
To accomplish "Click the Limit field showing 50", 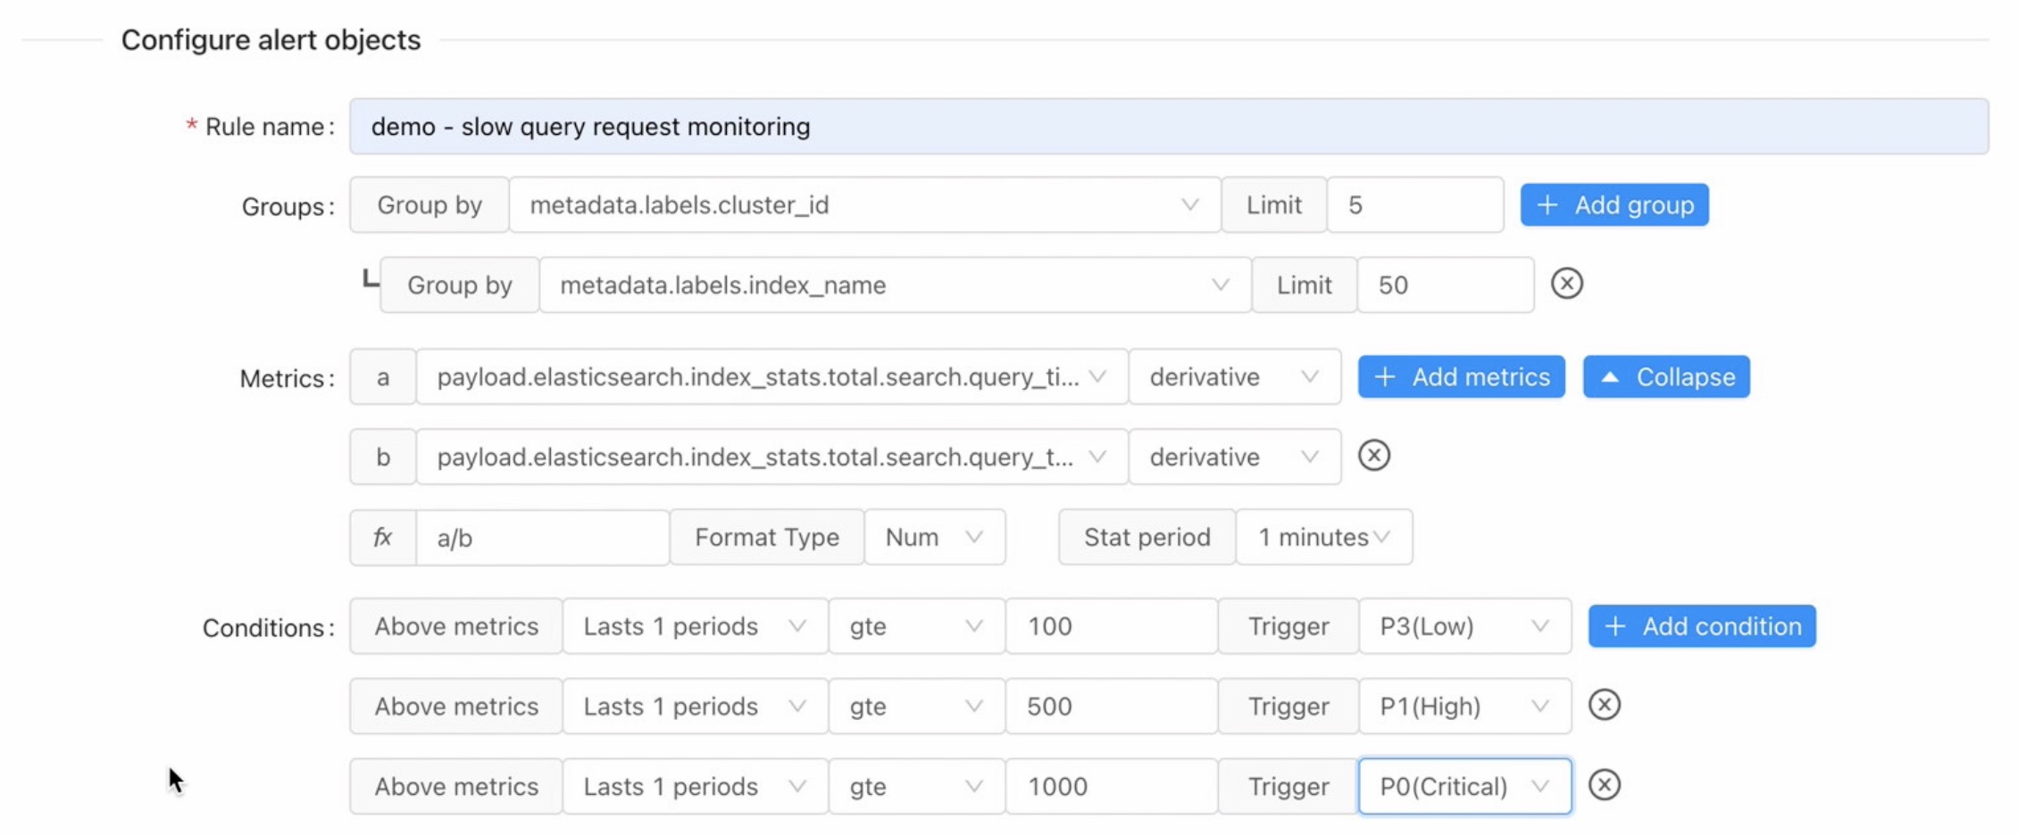I will 1444,285.
